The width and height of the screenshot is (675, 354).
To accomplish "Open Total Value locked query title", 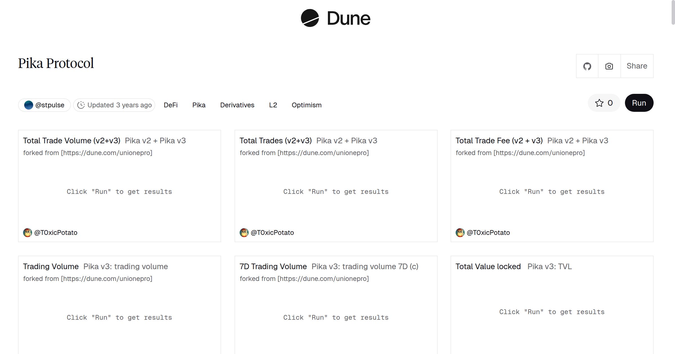I will point(488,267).
